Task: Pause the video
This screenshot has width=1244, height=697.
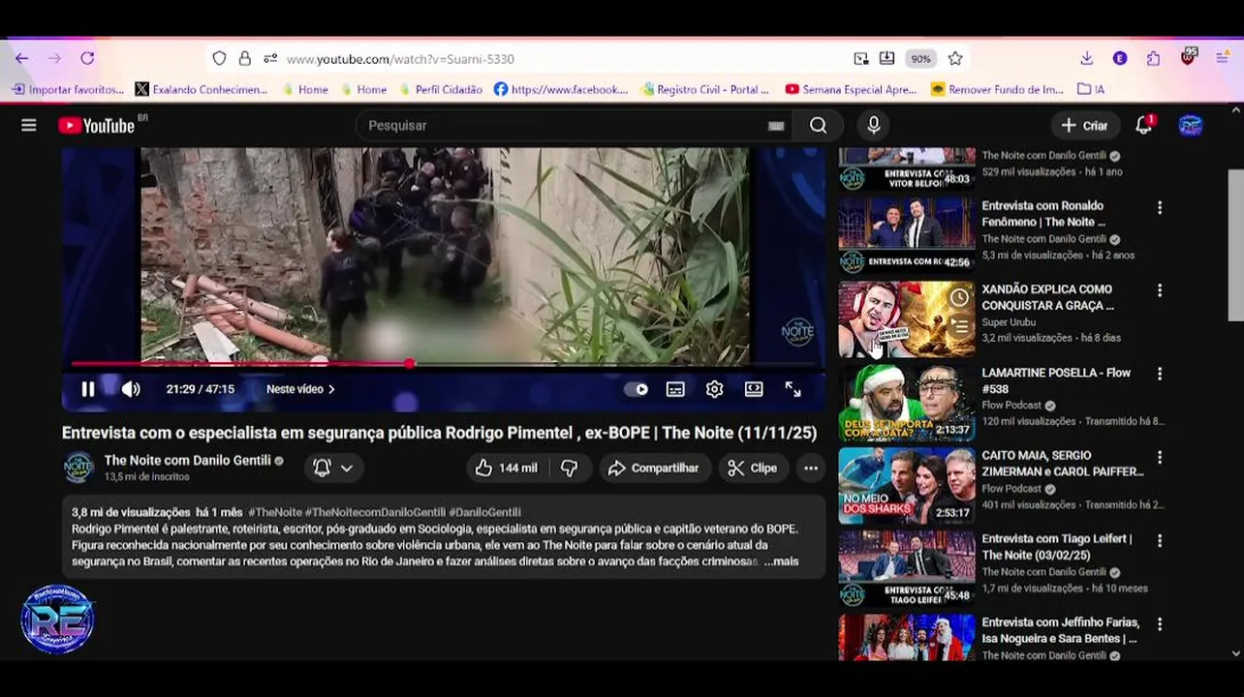Action: pos(87,389)
